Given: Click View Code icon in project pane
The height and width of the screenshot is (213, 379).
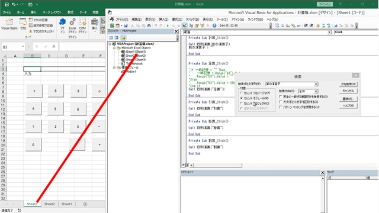Looking at the screenshot, I should [111, 38].
